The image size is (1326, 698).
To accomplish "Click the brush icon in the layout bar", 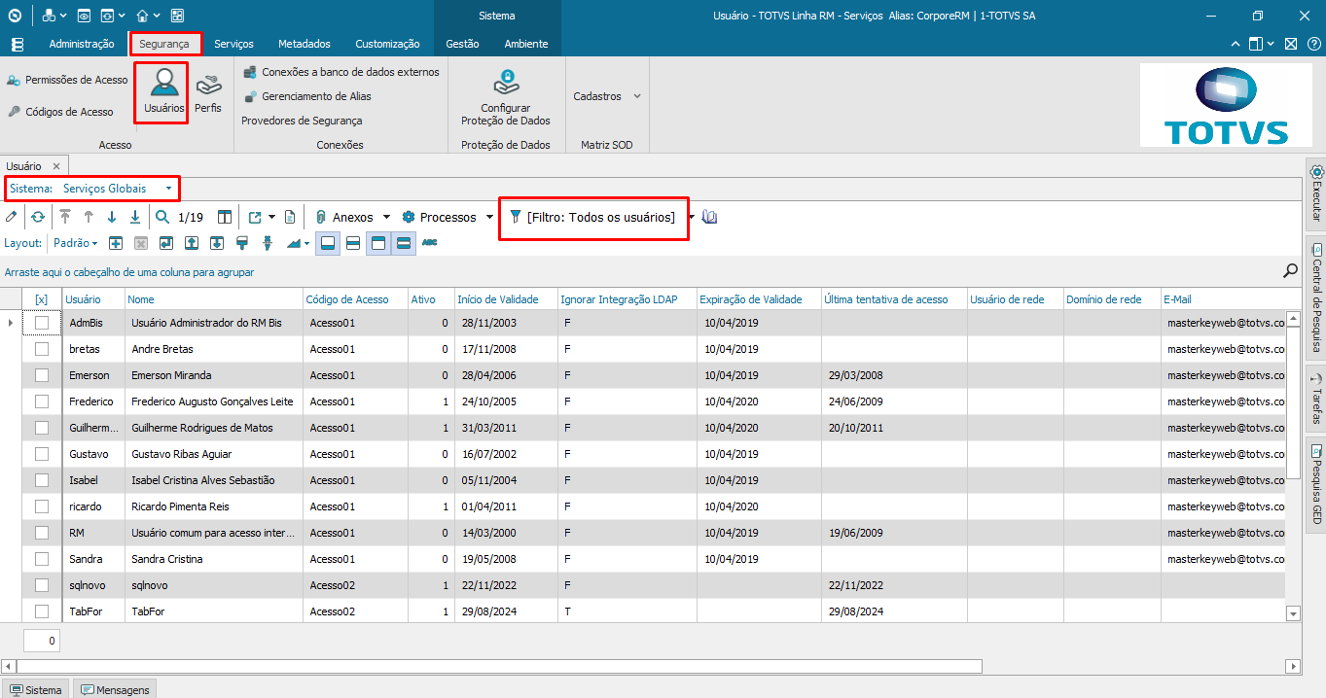I will tap(268, 243).
